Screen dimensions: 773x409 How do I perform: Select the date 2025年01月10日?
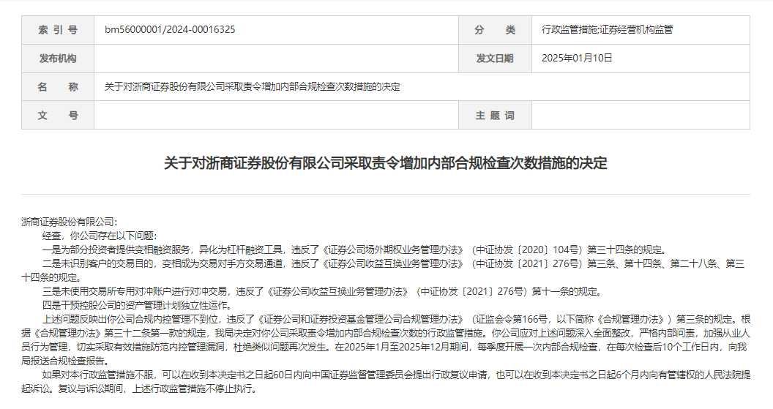point(577,59)
